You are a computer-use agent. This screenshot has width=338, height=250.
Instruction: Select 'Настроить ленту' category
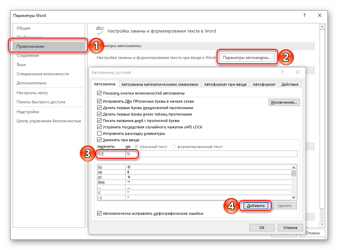(x=32, y=93)
